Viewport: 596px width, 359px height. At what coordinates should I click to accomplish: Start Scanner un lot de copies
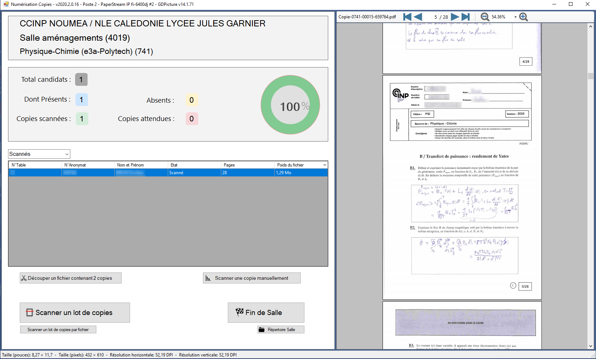click(x=75, y=312)
